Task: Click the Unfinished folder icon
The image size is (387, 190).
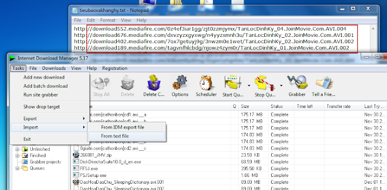Action: [25, 149]
